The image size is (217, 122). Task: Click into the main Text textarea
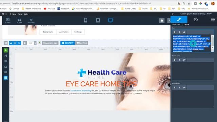tap(192, 43)
